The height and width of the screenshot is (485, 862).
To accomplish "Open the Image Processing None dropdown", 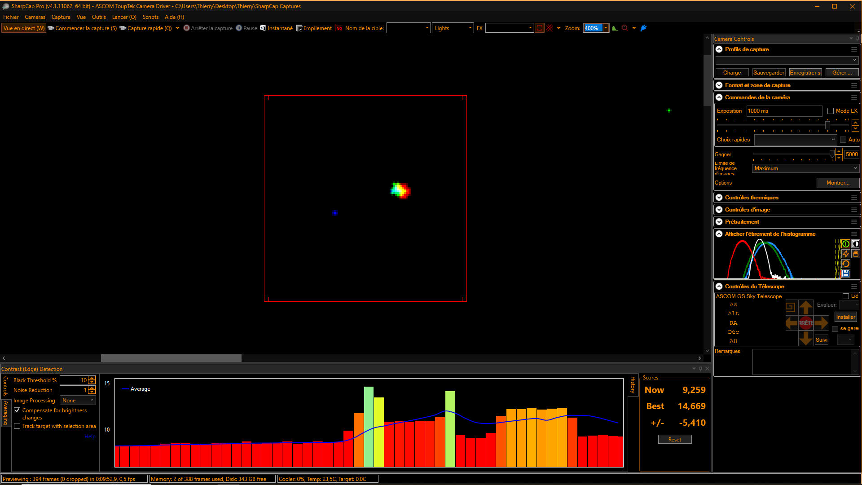I will pos(78,400).
